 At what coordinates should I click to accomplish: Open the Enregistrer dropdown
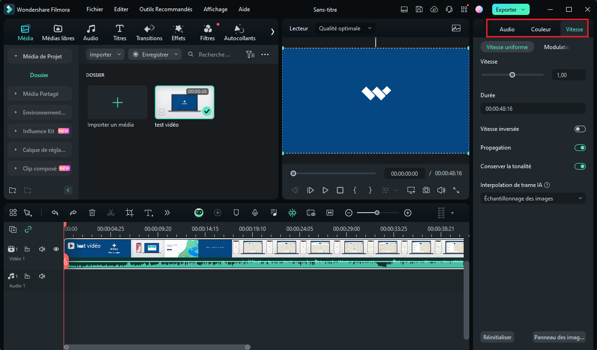(x=155, y=55)
